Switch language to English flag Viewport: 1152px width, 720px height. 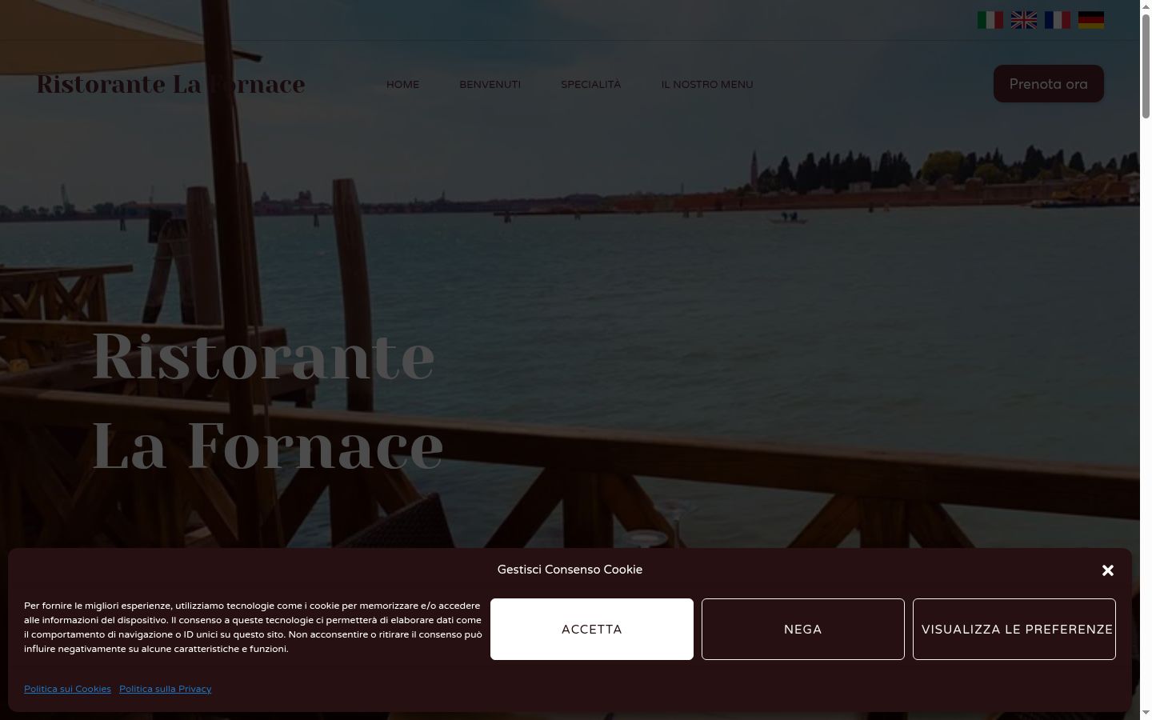pos(1024,20)
